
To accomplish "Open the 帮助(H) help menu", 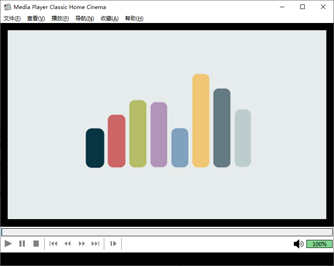I will click(134, 18).
